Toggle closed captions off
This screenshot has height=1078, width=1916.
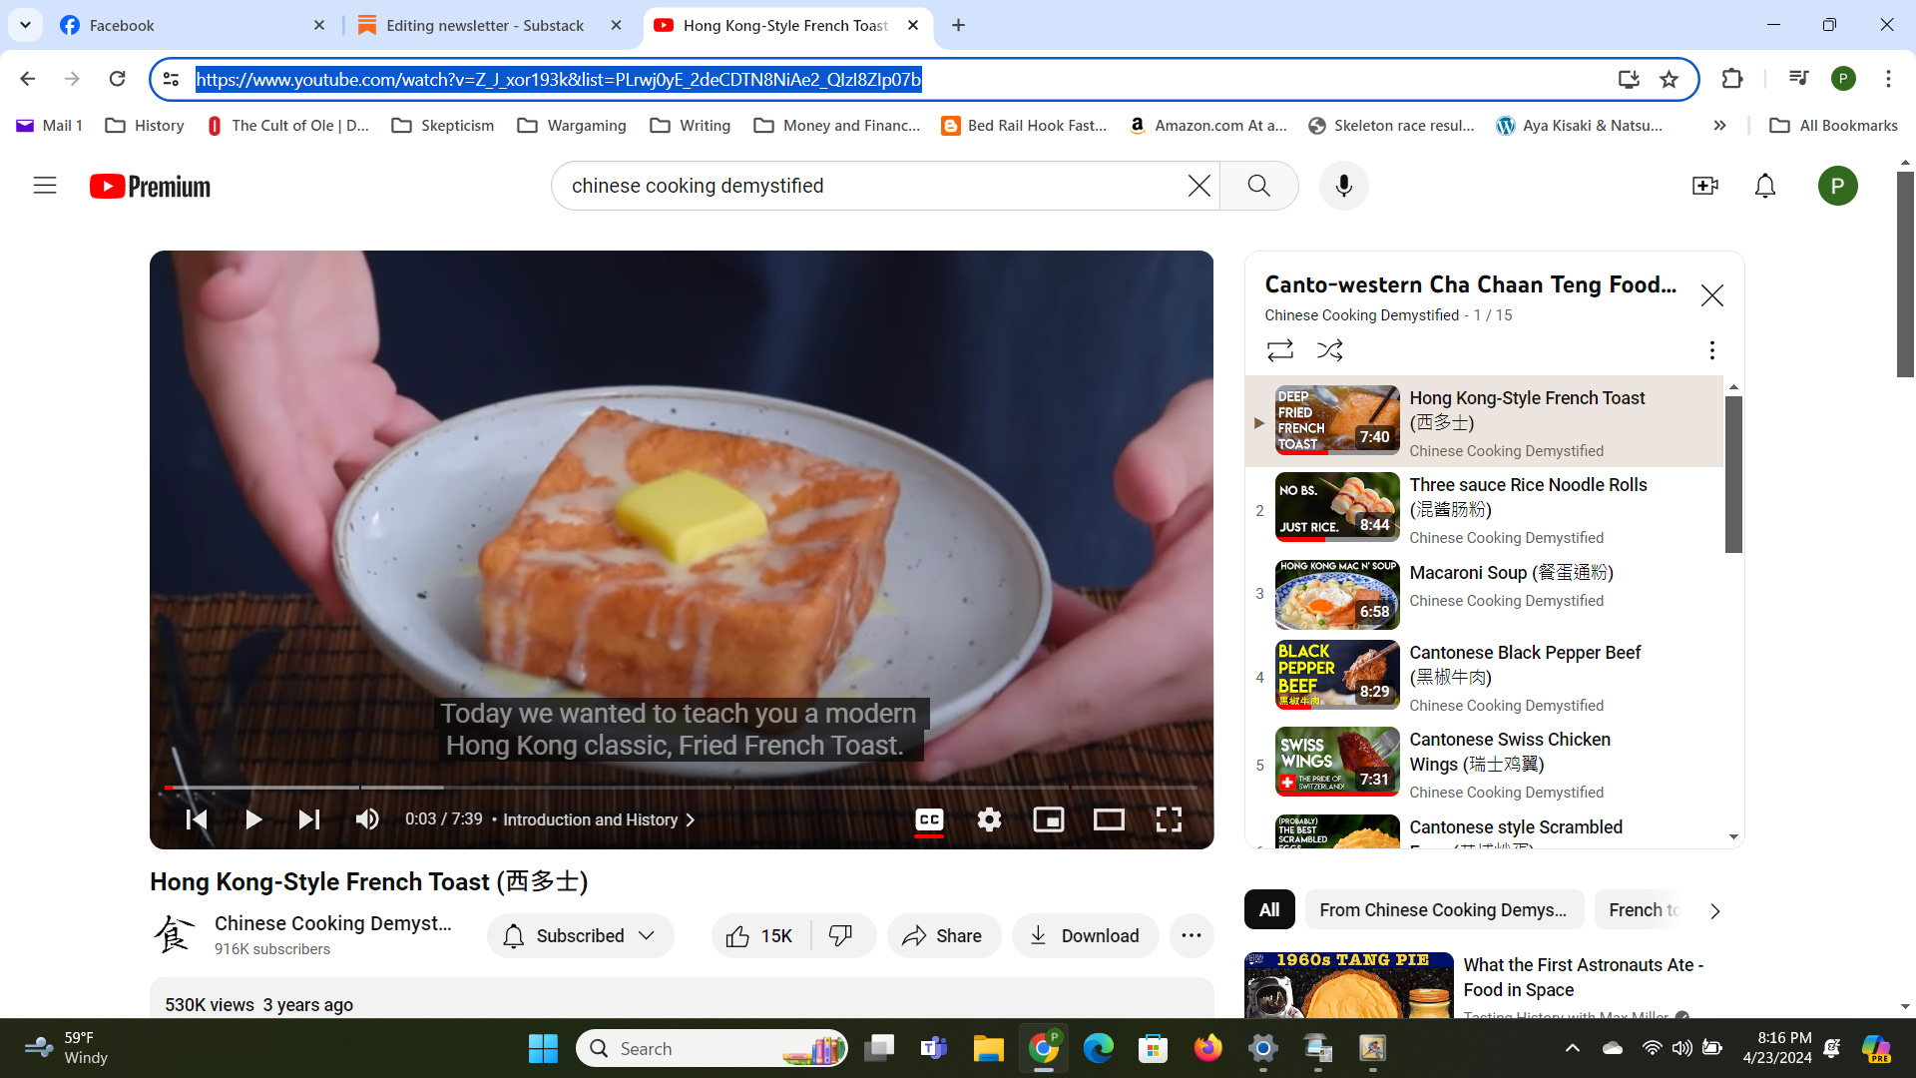pyautogui.click(x=929, y=819)
